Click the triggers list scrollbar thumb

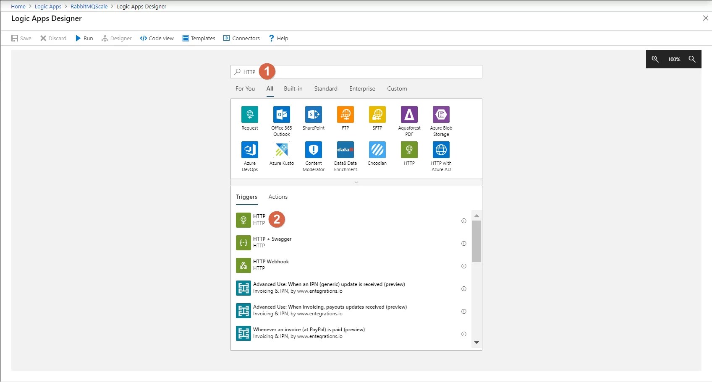(x=476, y=241)
